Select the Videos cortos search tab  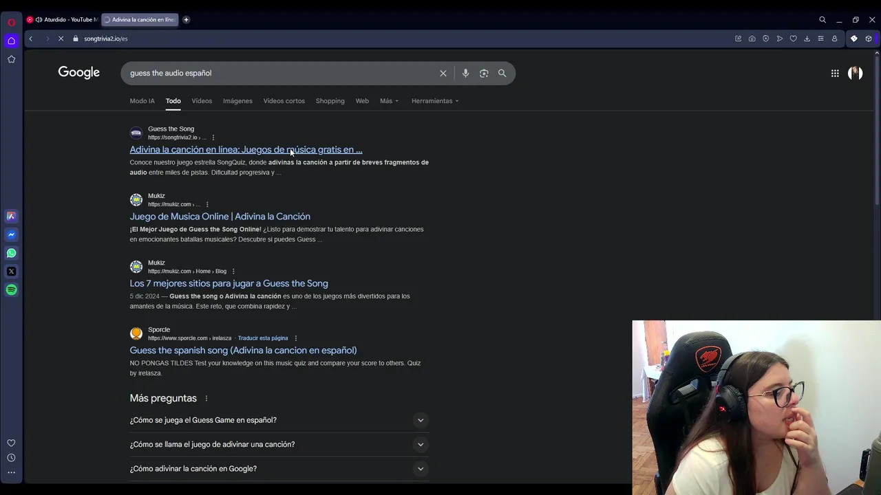click(284, 101)
